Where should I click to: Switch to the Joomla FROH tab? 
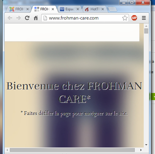pyautogui.click(x=17, y=9)
